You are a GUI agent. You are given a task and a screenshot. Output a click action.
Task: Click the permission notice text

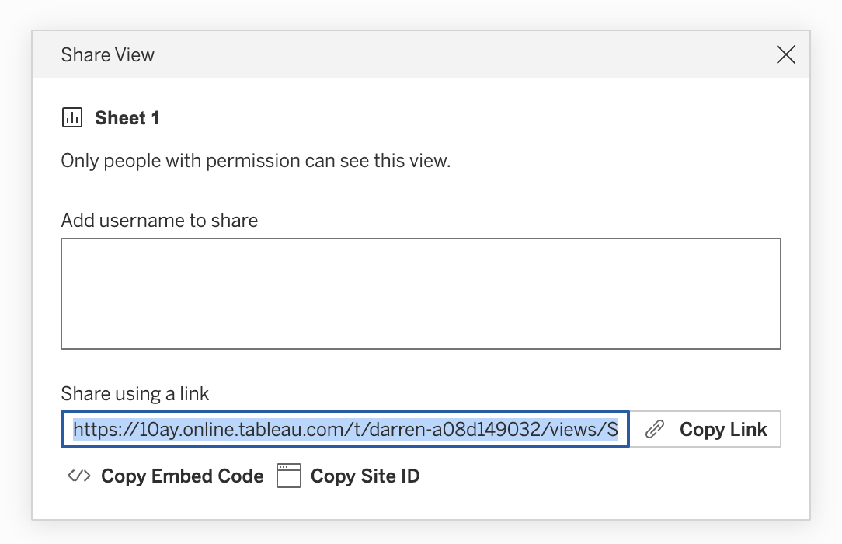click(256, 161)
